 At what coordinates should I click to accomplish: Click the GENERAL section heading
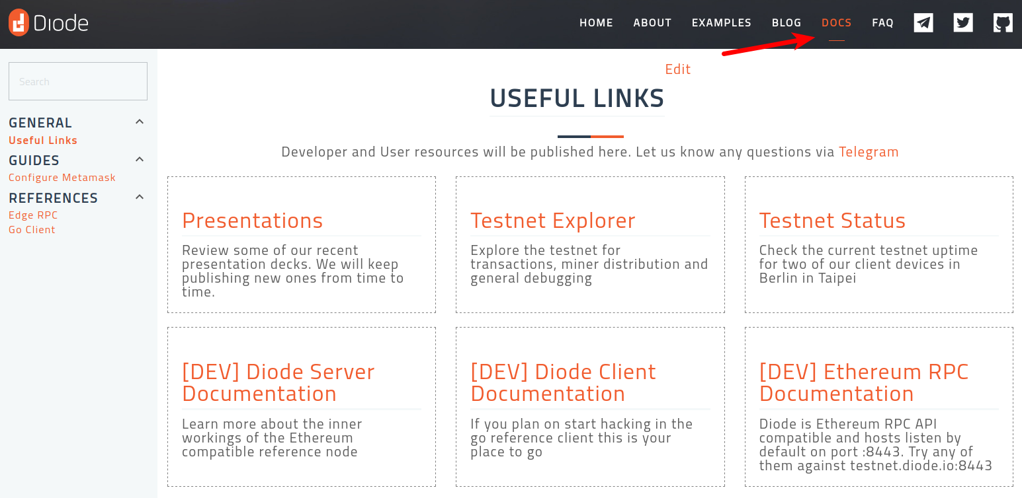40,123
